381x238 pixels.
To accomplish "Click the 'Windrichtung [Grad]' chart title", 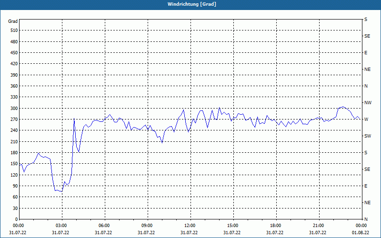I will (x=192, y=4).
